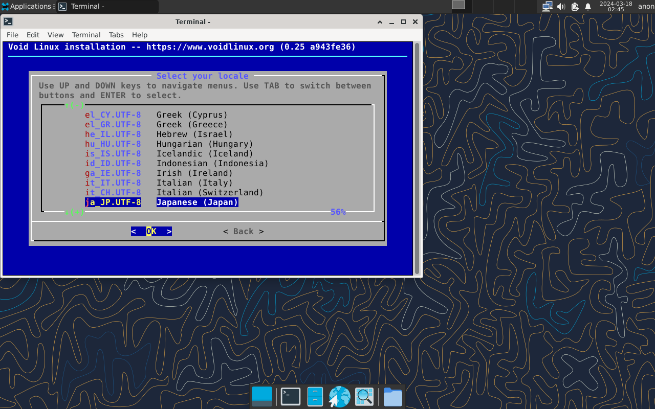Launch the web browser globe icon in dock
Screen dimensions: 655x409
coord(339,397)
